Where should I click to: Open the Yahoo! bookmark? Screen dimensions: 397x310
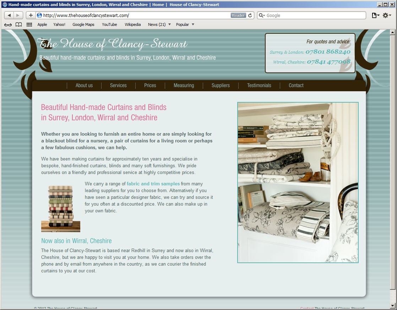coord(59,25)
